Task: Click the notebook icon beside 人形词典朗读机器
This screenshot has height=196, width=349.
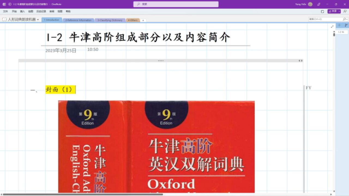Action: (4, 20)
